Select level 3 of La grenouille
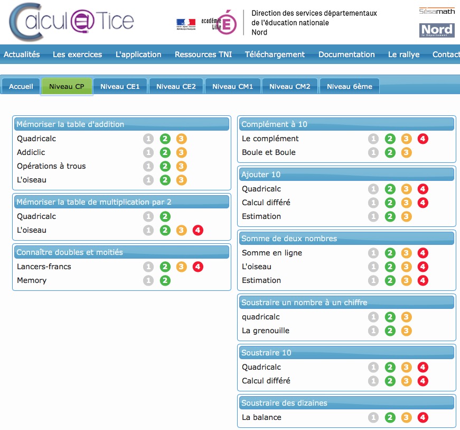Screen dimensions: 460x430 406,331
